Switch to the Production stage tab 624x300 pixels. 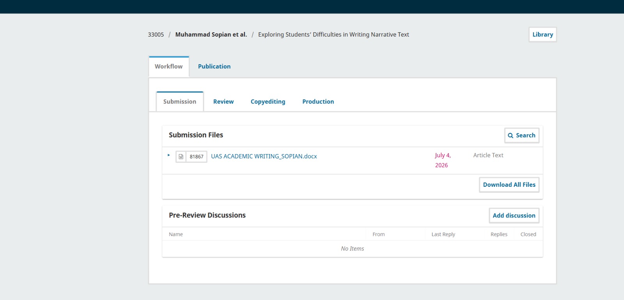pyautogui.click(x=318, y=102)
